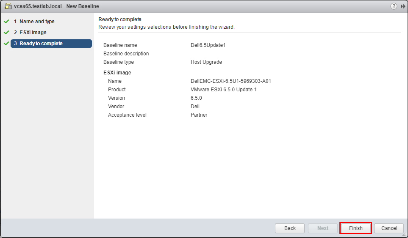Click the Baseline type label
The height and width of the screenshot is (238, 408).
point(118,62)
